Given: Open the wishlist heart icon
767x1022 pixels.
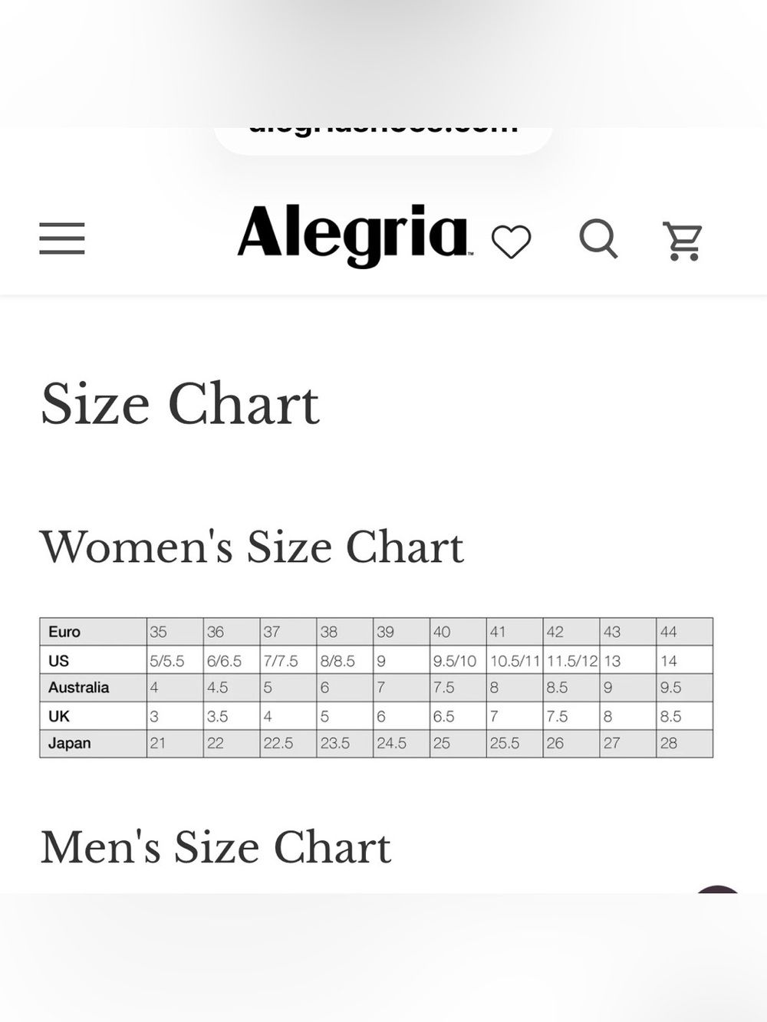Looking at the screenshot, I should tap(511, 242).
